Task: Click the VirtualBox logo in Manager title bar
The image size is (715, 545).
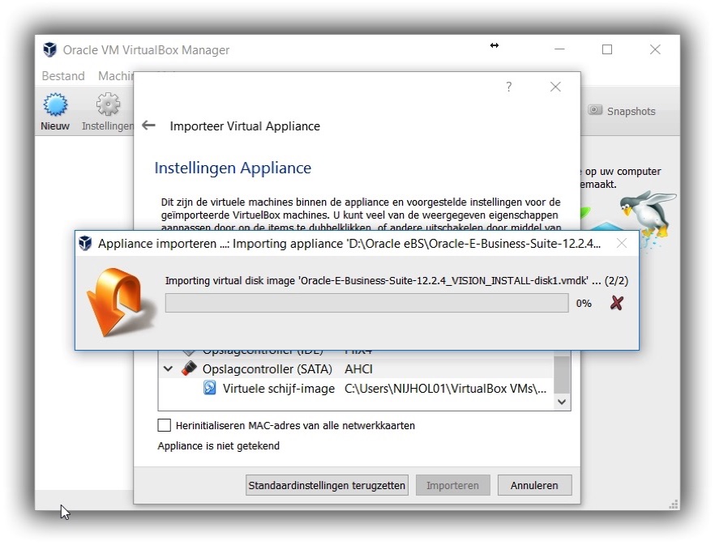Action: [49, 49]
